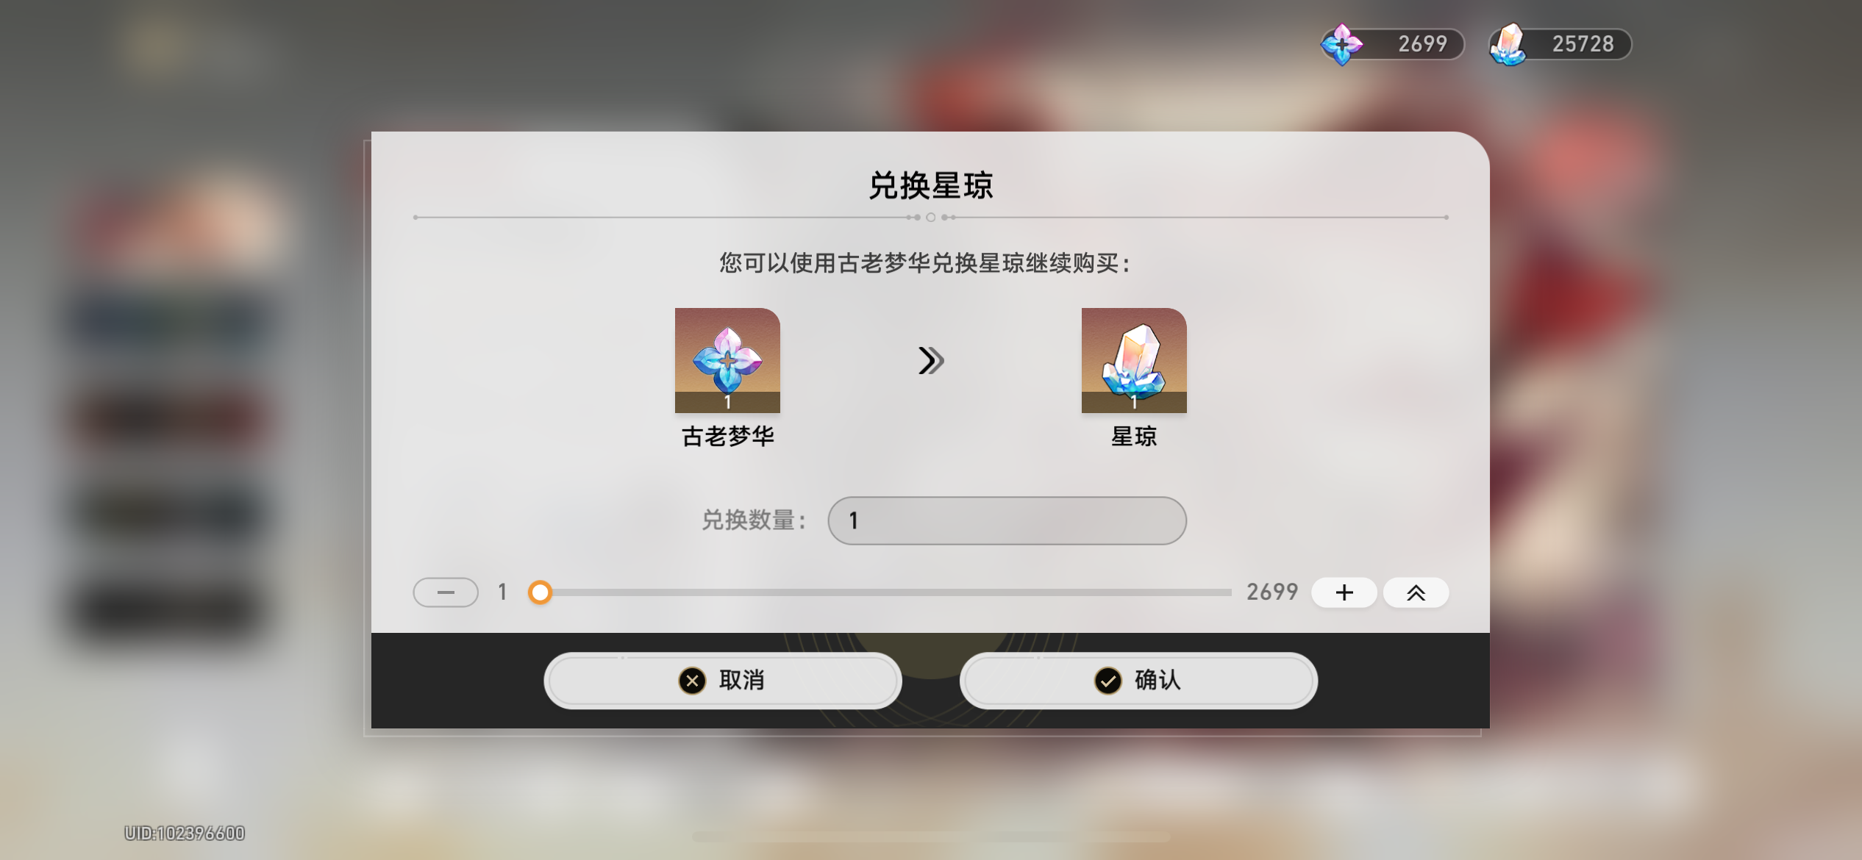Click the 兑换数量 input field
Image resolution: width=1862 pixels, height=860 pixels.
point(1007,520)
